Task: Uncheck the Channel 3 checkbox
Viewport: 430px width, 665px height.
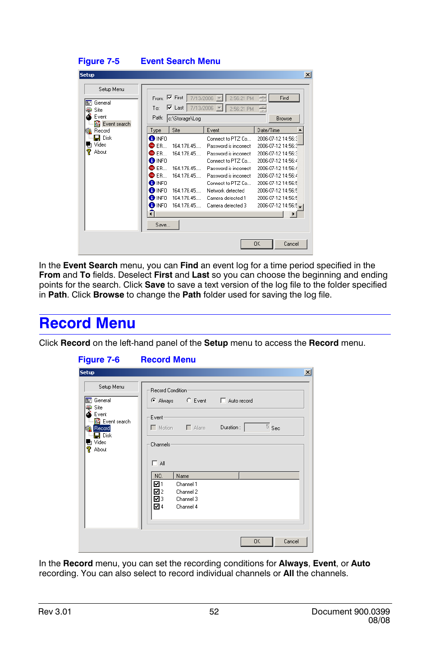Action: tap(157, 499)
